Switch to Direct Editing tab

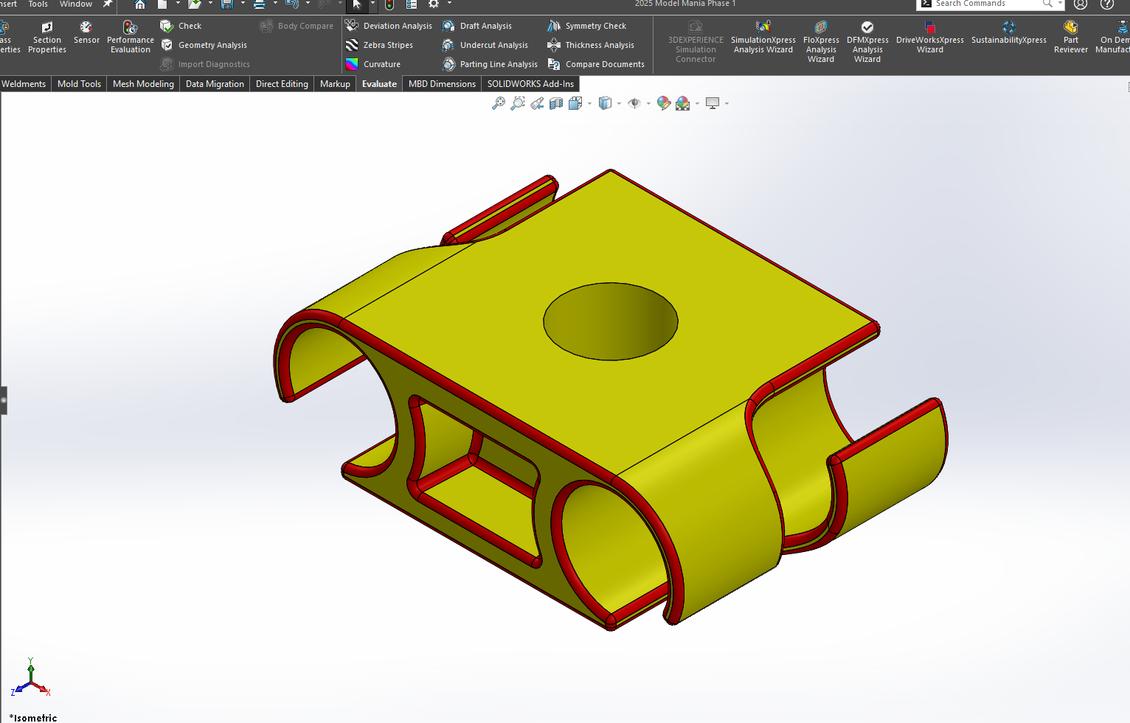tap(282, 84)
